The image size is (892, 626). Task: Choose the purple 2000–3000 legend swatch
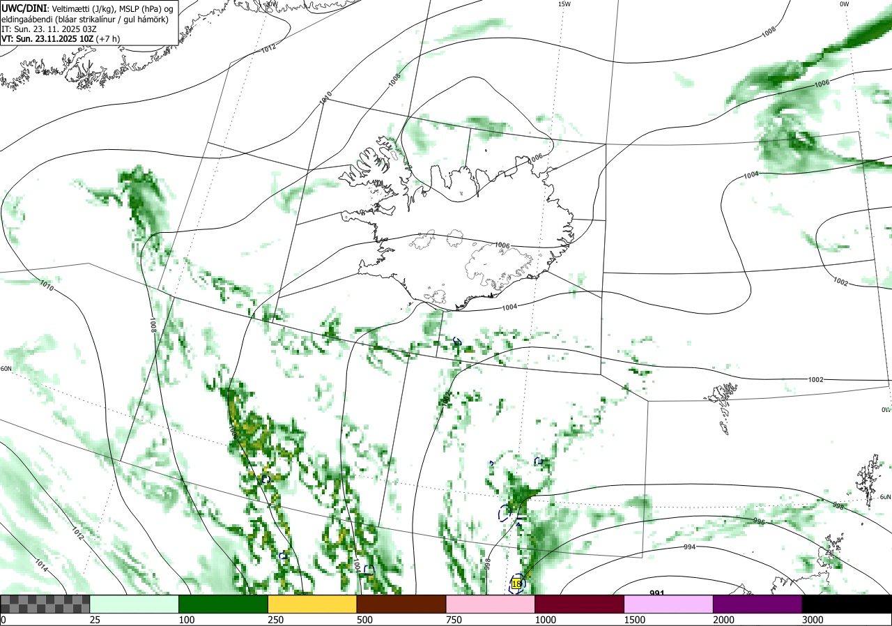[758, 604]
